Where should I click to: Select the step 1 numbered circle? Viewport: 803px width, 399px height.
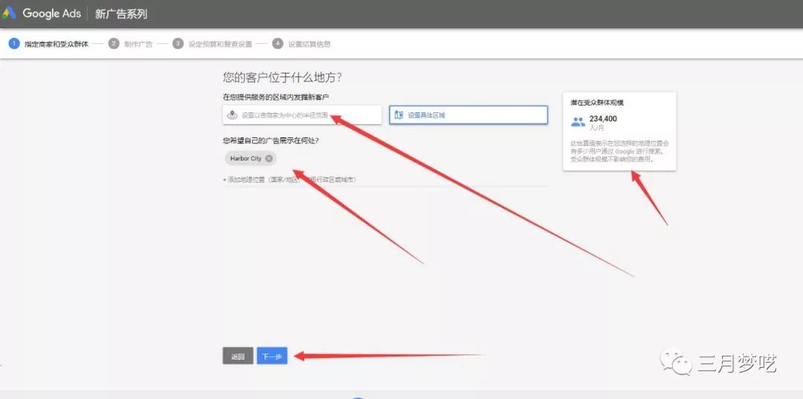pos(14,44)
